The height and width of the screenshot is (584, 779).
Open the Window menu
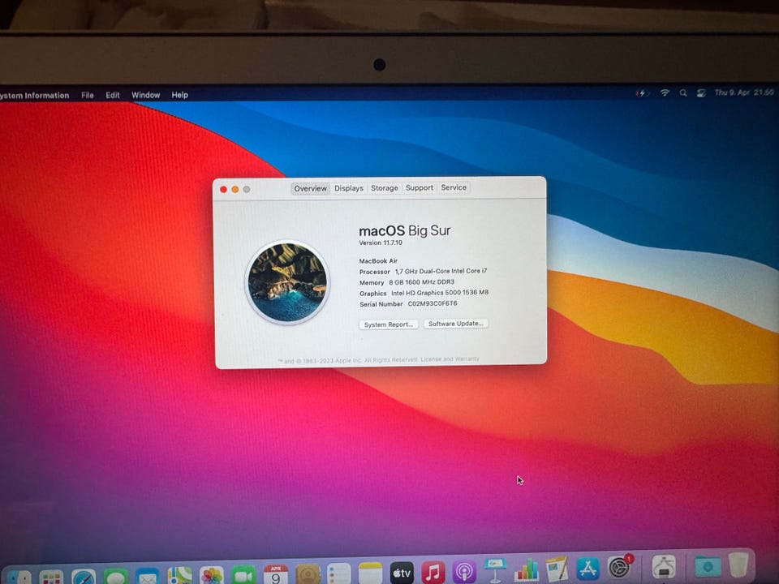tap(145, 95)
